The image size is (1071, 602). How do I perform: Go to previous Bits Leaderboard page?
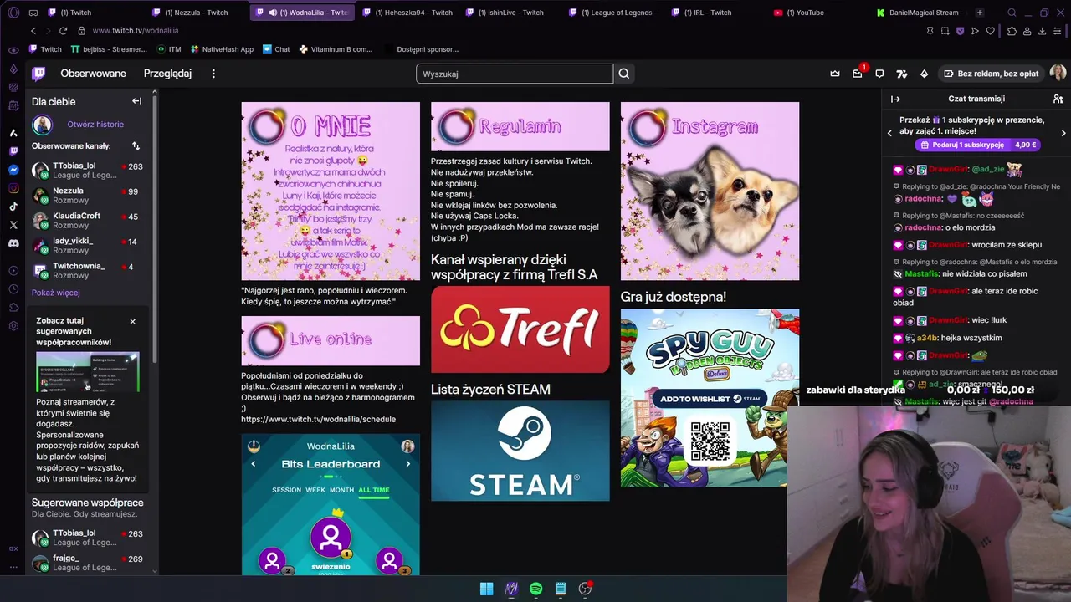pos(254,464)
